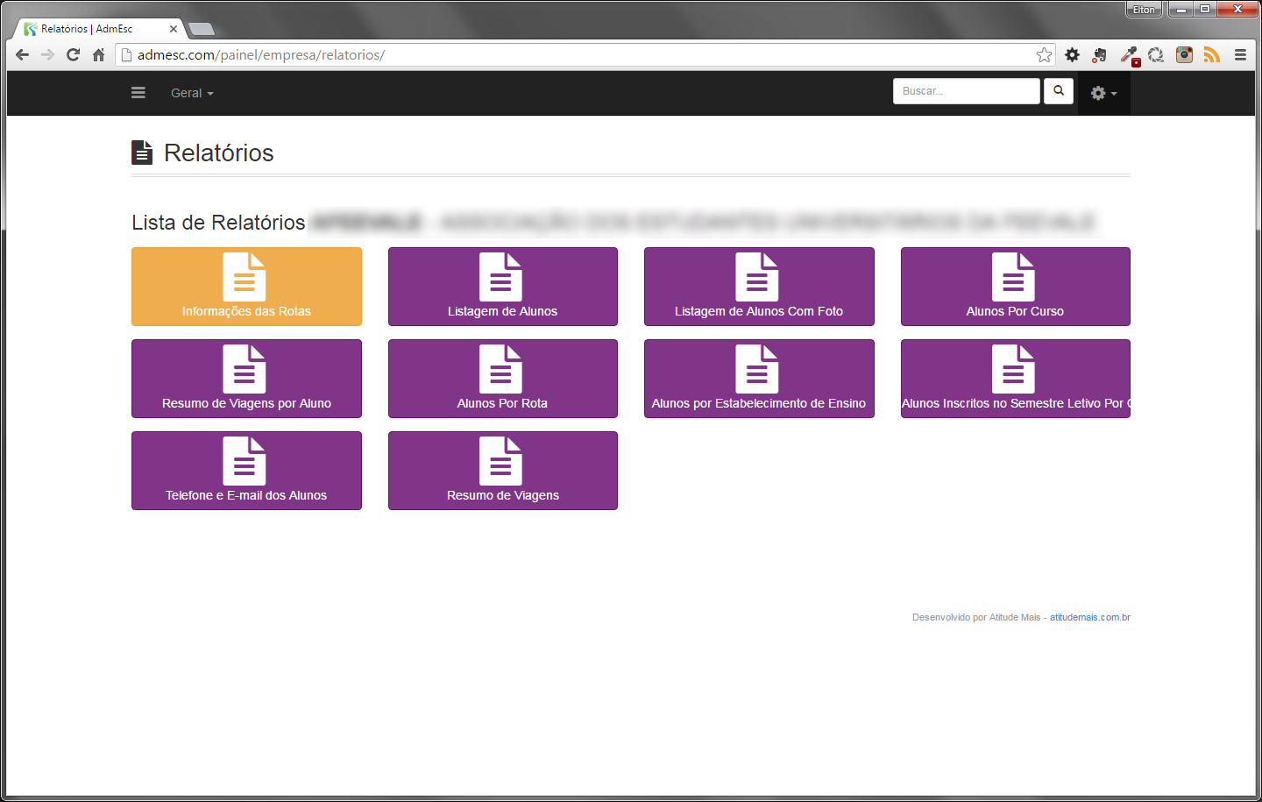The image size is (1262, 802).
Task: Visit the atitudemais.com.br link
Action: (1090, 618)
